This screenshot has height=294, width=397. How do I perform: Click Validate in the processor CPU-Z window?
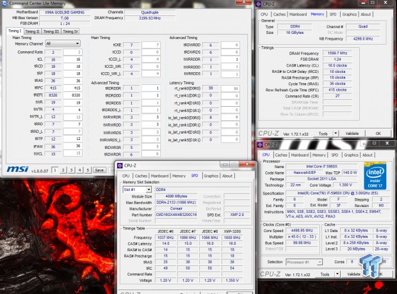[353, 274]
